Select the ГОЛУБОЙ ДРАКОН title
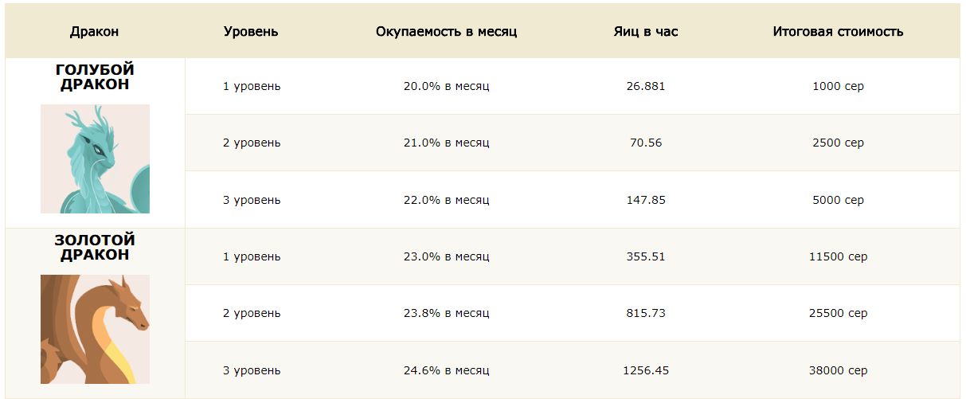This screenshot has width=966, height=399. pyautogui.click(x=95, y=77)
